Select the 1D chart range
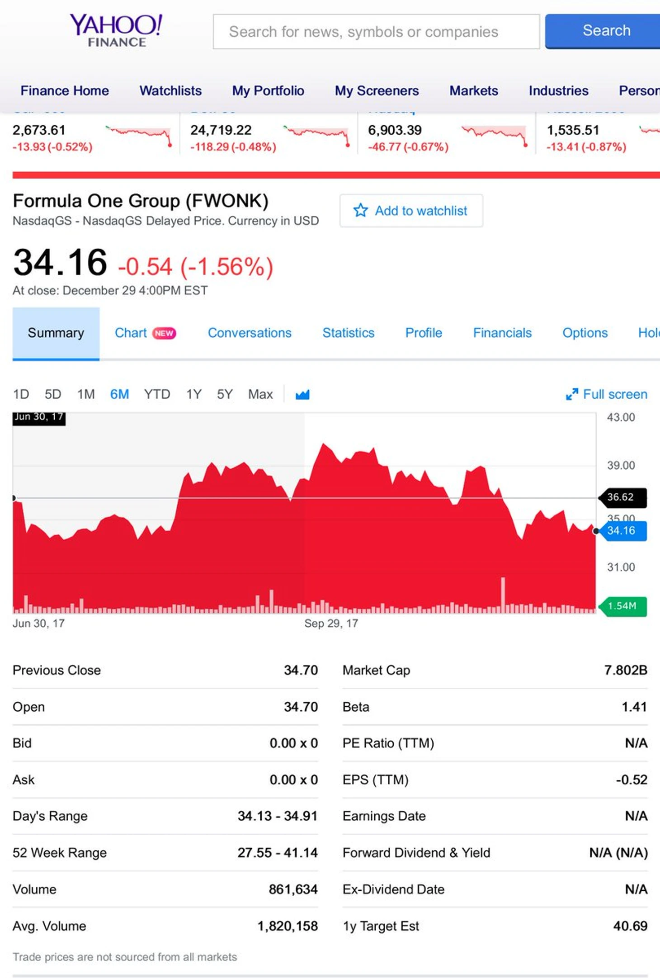 (x=21, y=394)
